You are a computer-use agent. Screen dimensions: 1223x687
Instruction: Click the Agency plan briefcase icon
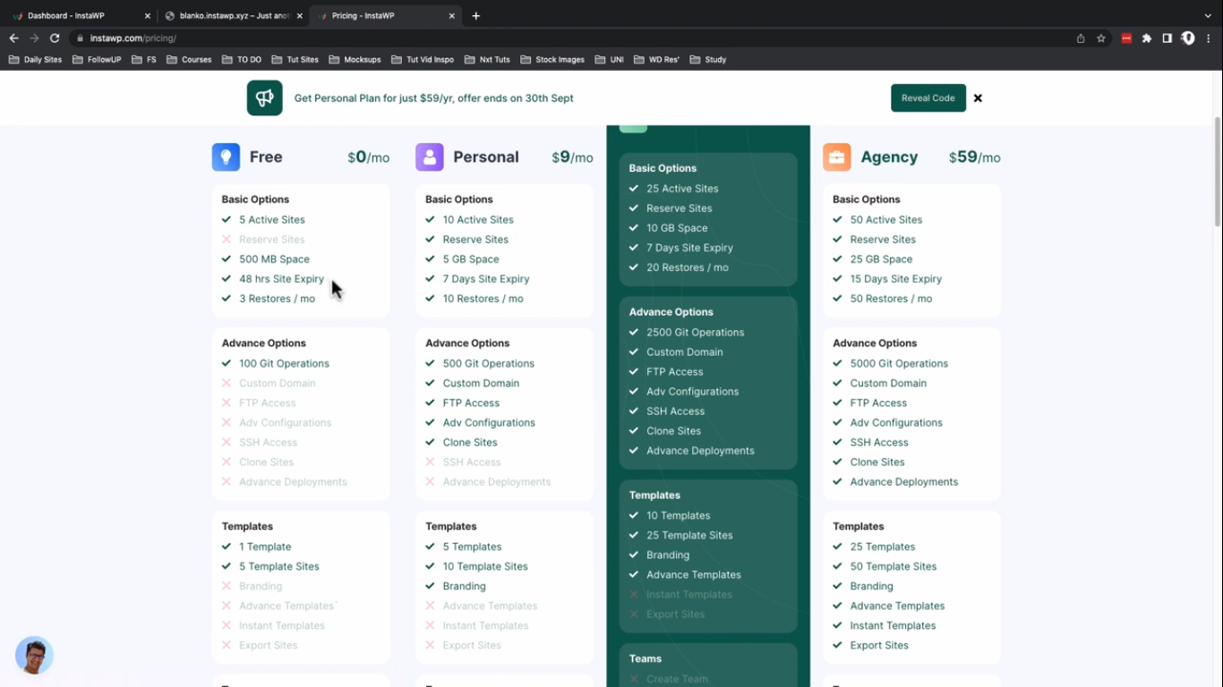(837, 157)
